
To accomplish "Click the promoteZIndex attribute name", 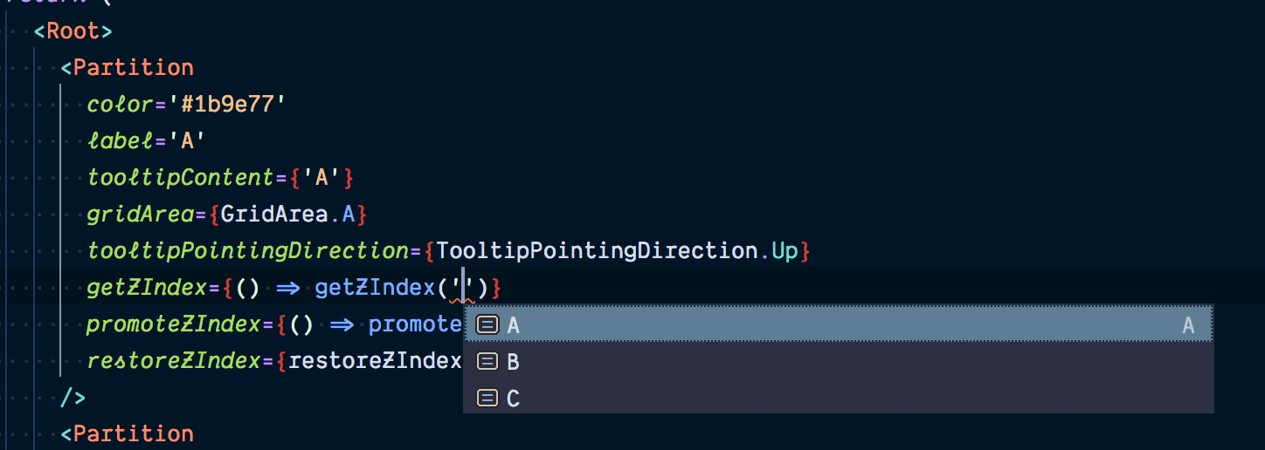I will pyautogui.click(x=173, y=324).
